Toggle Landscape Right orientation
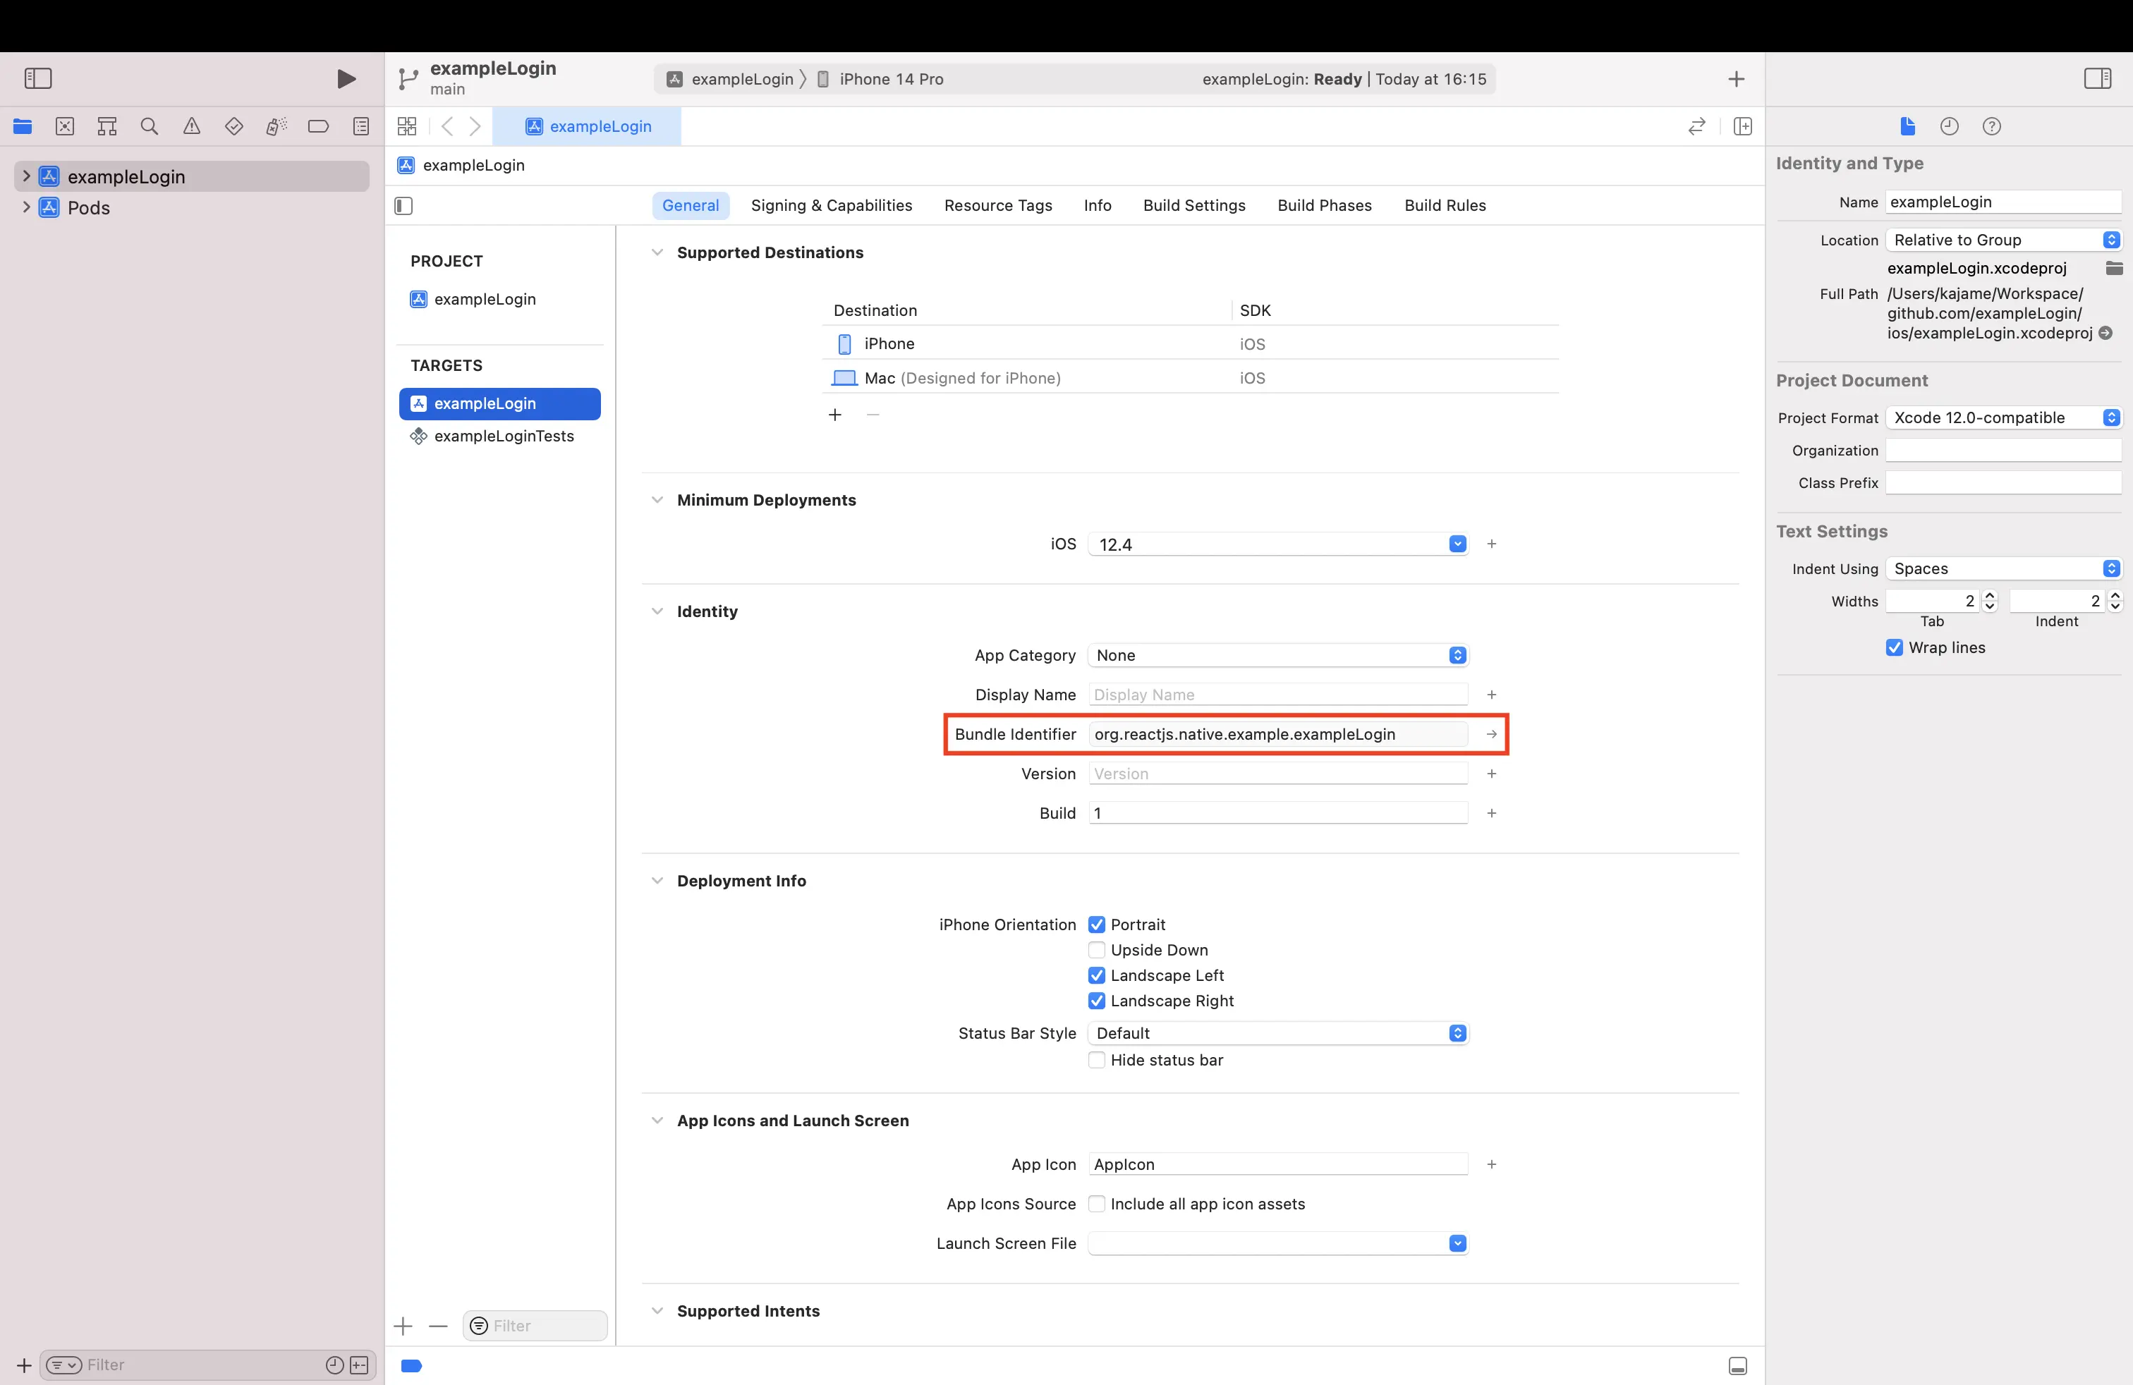The image size is (2133, 1385). point(1097,1001)
